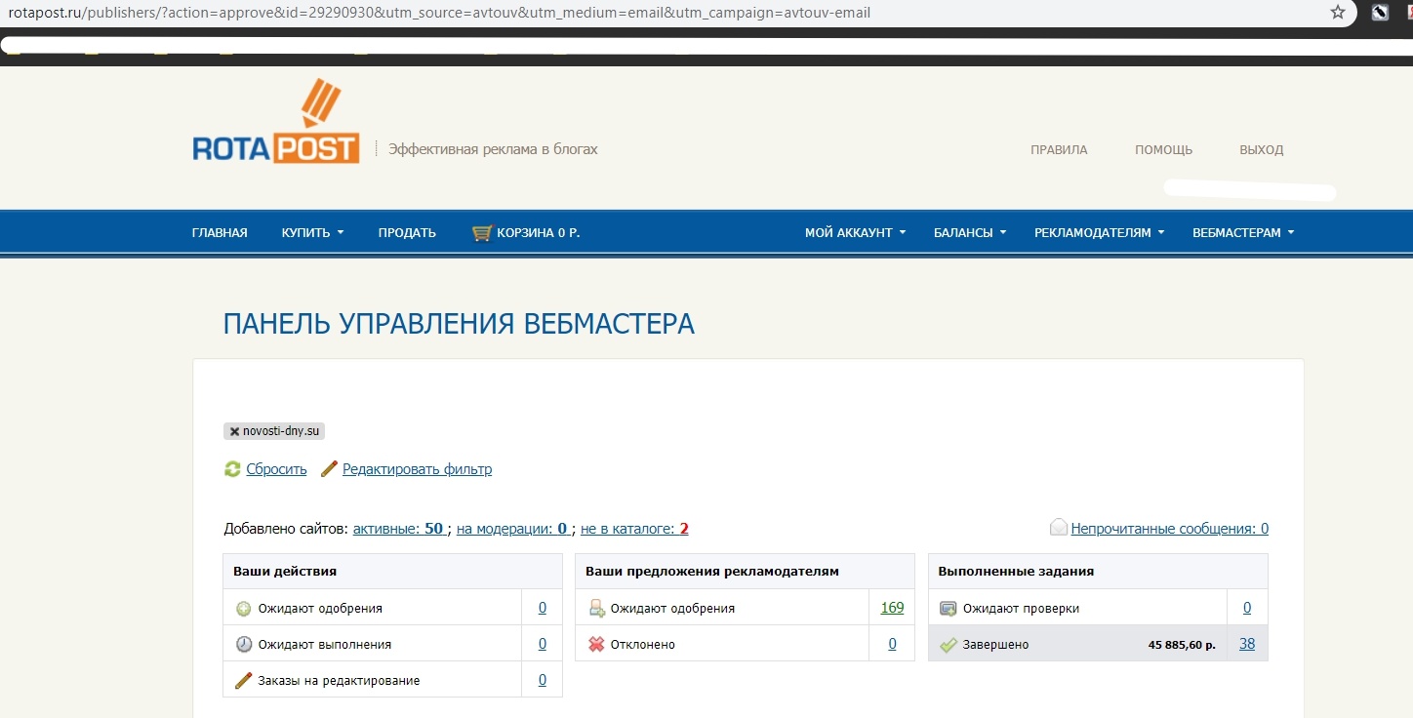Expand the Вебмастерам dropdown menu
This screenshot has height=718, width=1413.
[1243, 233]
